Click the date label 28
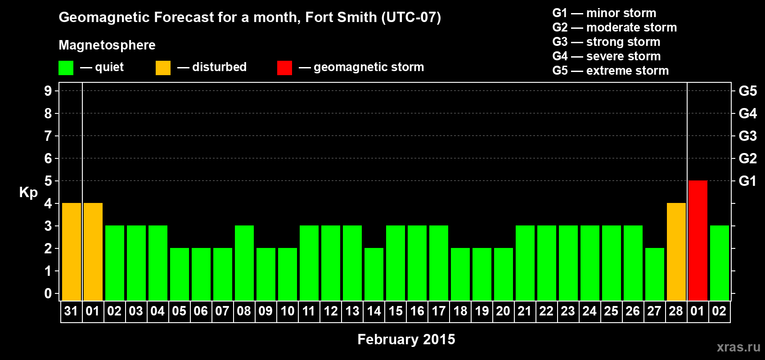The width and height of the screenshot is (765, 360). point(676,311)
